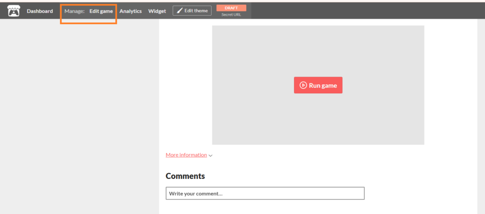The image size is (485, 214).
Task: Click the play circle icon in Run game
Action: (x=303, y=86)
